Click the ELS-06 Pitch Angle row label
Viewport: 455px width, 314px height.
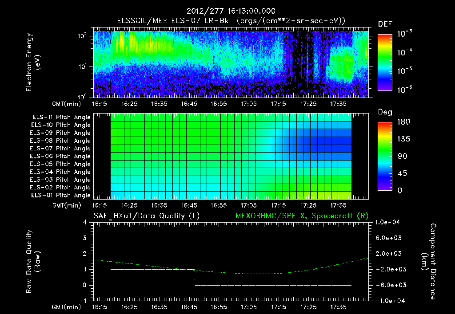pos(60,157)
